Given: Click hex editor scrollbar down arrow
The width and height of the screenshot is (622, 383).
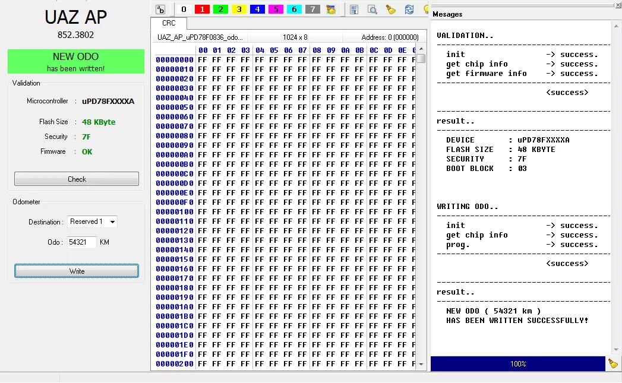Looking at the screenshot, I should 421,364.
